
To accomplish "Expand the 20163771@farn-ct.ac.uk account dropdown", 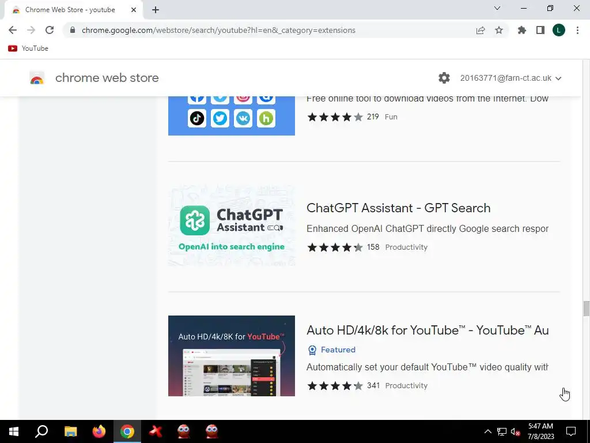I will [510, 78].
